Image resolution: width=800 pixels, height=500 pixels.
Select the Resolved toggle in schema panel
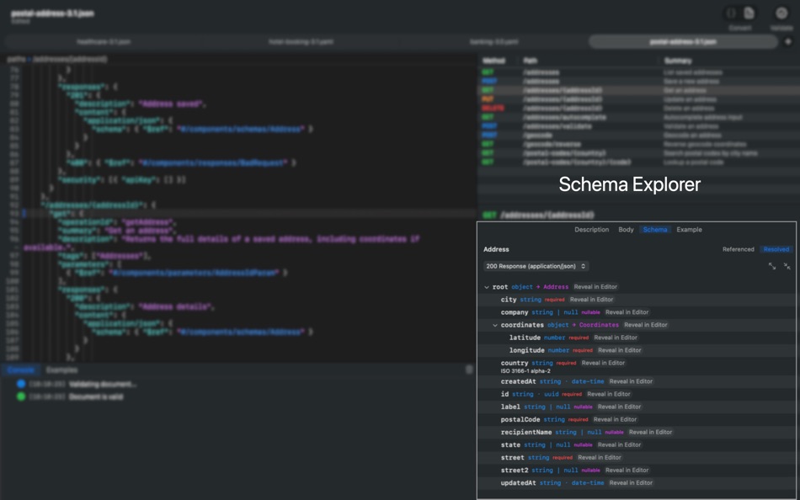(776, 249)
